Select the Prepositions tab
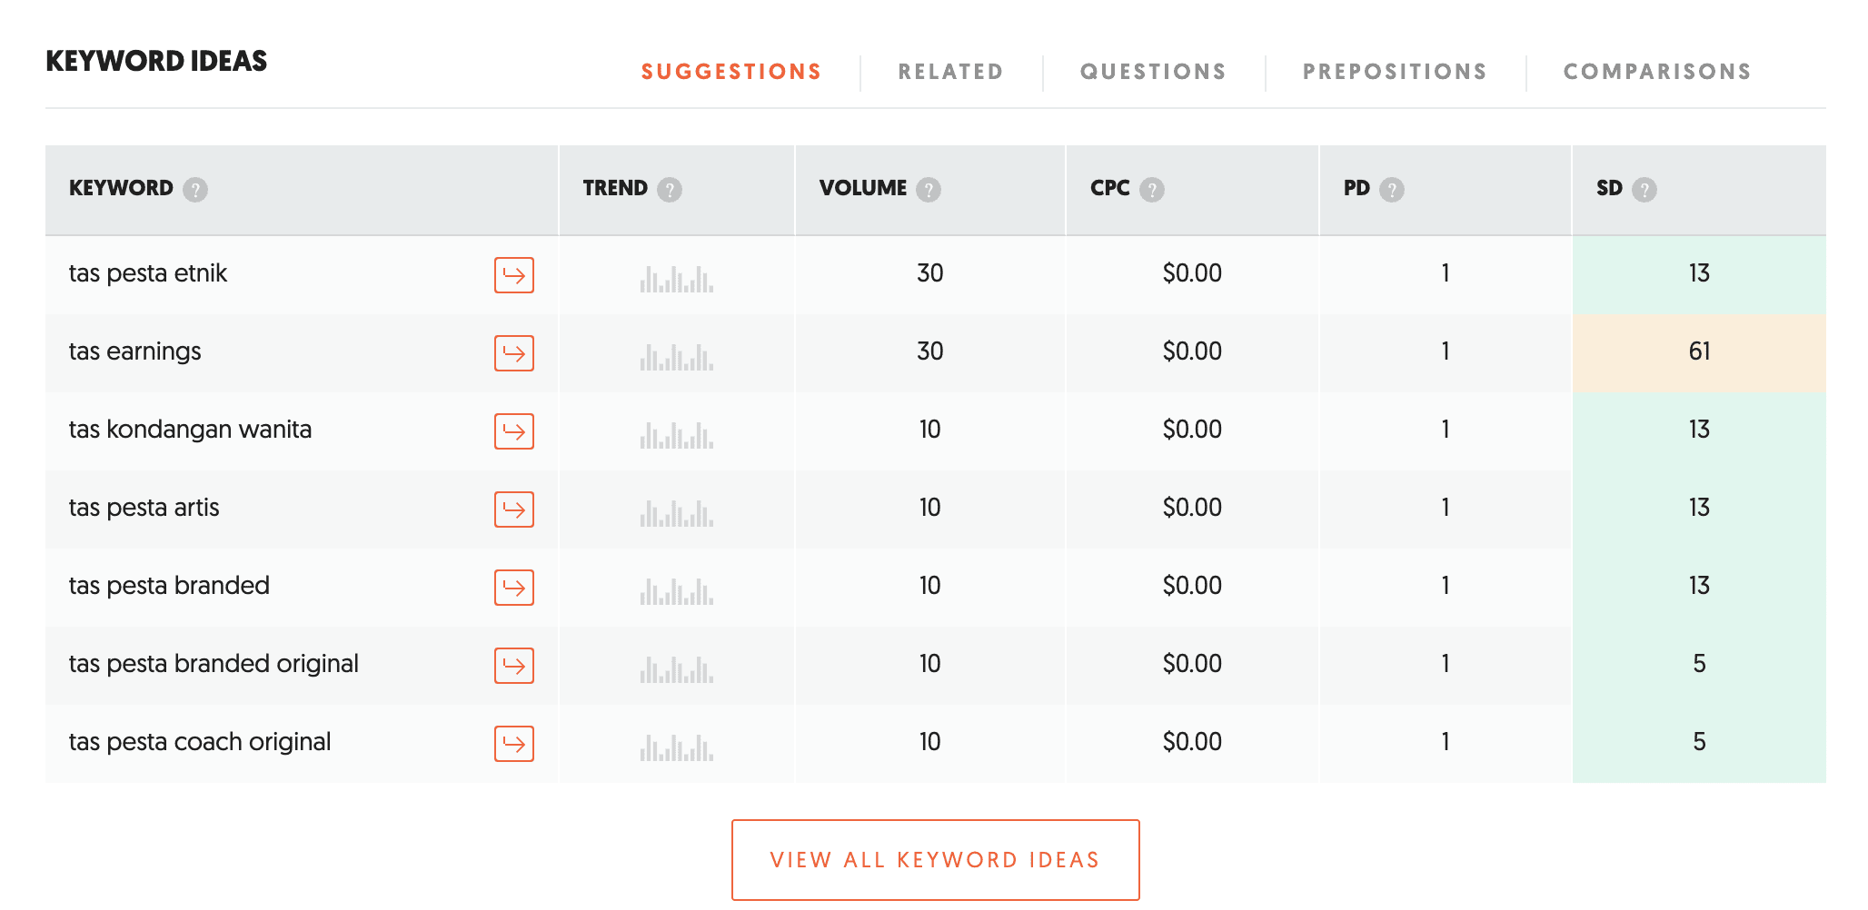The width and height of the screenshot is (1868, 910). pos(1395,72)
